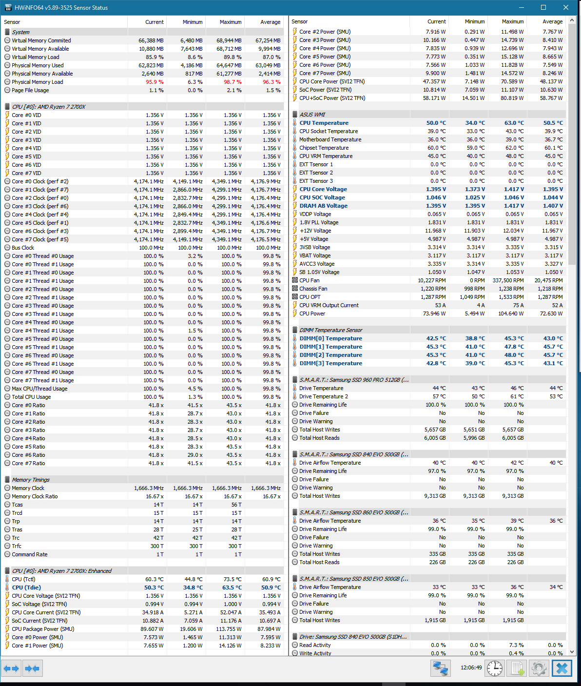
Task: Click the fan icon beside Chassis Fan
Action: click(x=295, y=289)
